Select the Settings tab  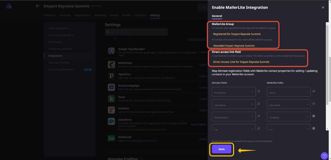pyautogui.click(x=155, y=15)
